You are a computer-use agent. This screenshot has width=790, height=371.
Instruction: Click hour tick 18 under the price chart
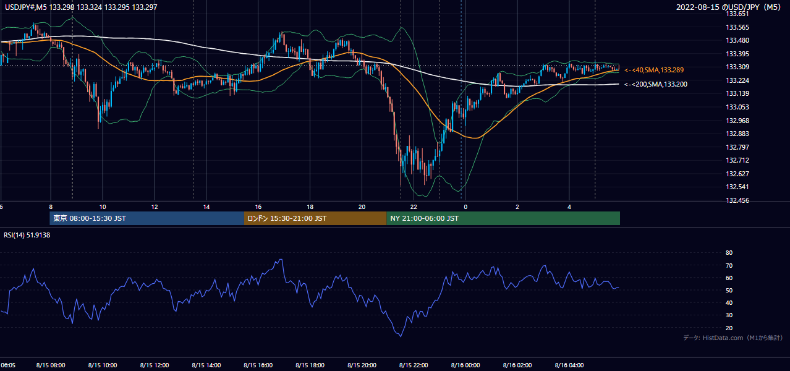click(310, 207)
